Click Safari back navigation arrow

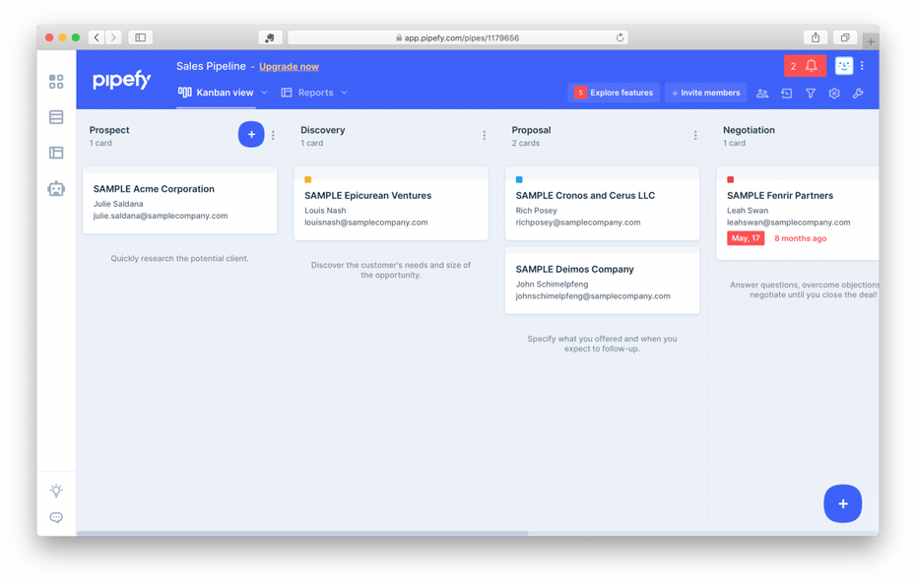97,37
